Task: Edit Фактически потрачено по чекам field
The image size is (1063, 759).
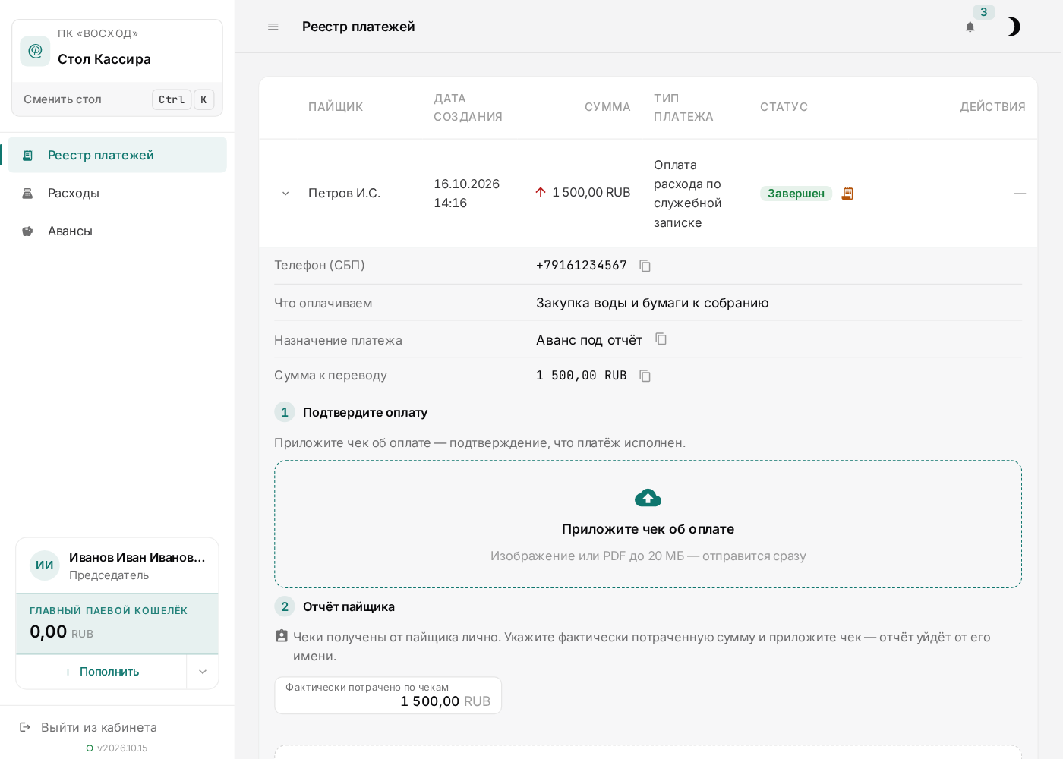Action: click(388, 695)
